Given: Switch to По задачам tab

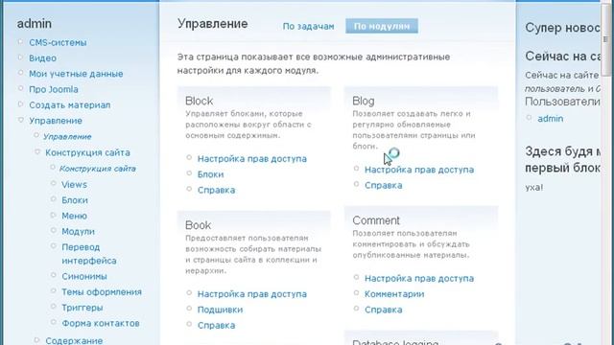Looking at the screenshot, I should tap(309, 27).
